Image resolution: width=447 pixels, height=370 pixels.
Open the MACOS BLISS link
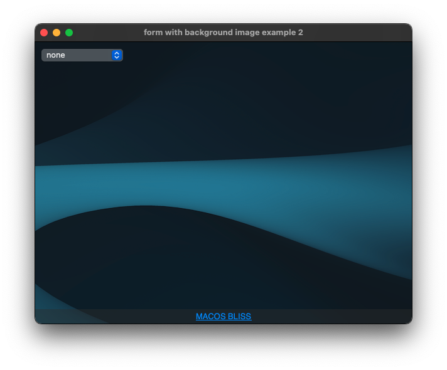(223, 317)
